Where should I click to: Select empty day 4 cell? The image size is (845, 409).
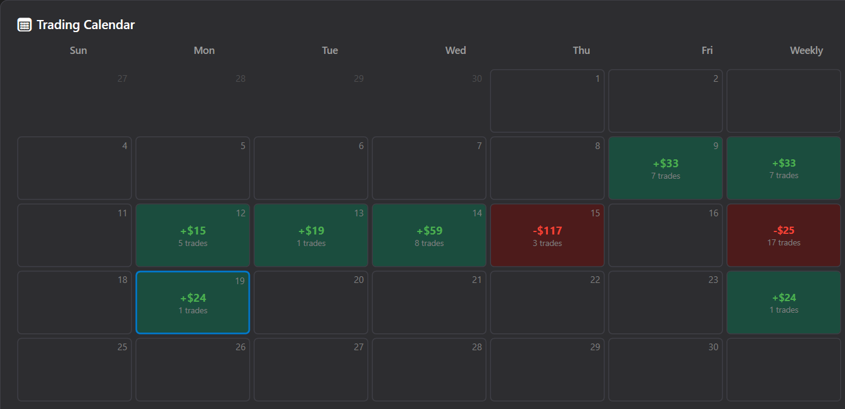(75, 168)
